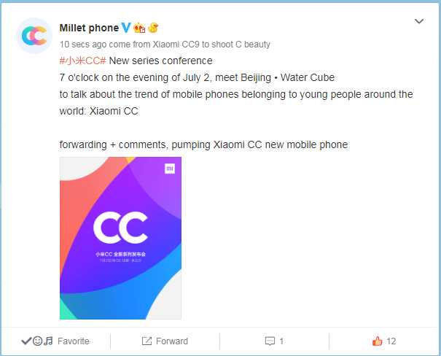Screen dimensions: 441x356
Task: Expand the post options chevron
Action: (419, 21)
